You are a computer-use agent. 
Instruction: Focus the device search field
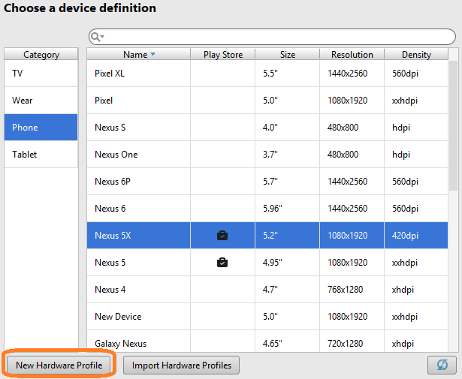tap(278, 37)
